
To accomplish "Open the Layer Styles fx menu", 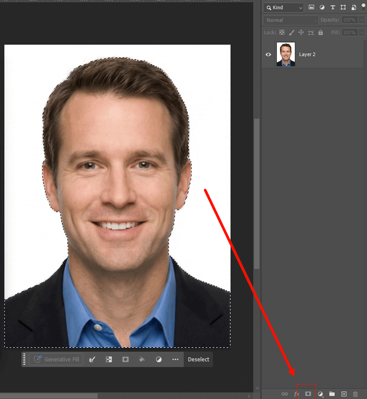I will tap(297, 394).
